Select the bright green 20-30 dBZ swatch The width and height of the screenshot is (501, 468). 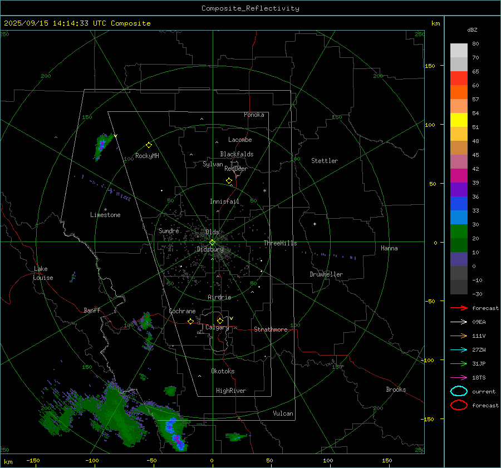click(x=459, y=231)
